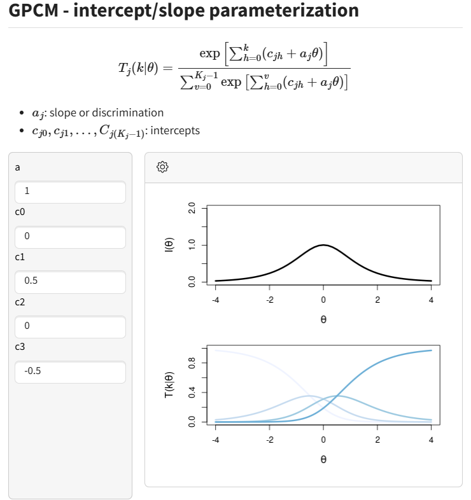
Task: Select the c0 intercept input box
Action: coord(70,237)
